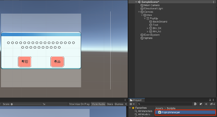The image size is (217, 117).
Task: Expand the Btn_No tree node
Action: coord(148,32)
